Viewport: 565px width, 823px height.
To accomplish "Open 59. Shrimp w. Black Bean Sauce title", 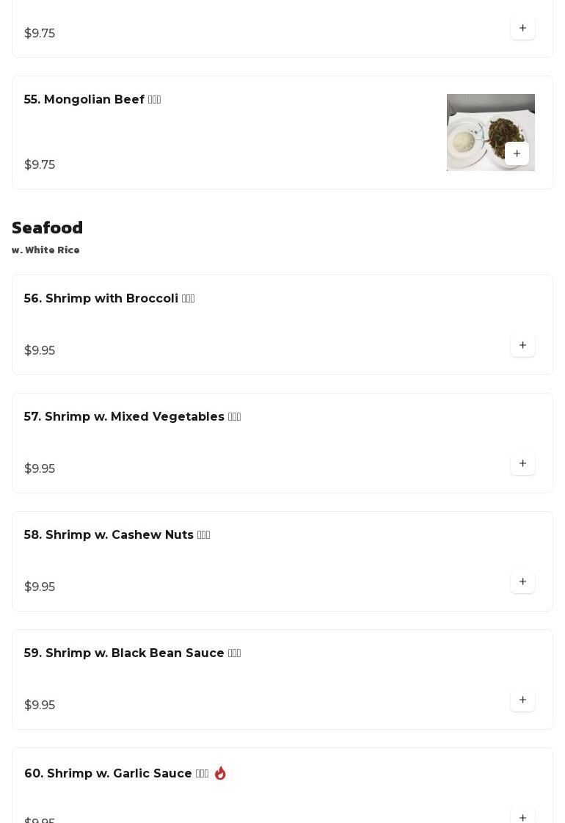I will [x=132, y=653].
